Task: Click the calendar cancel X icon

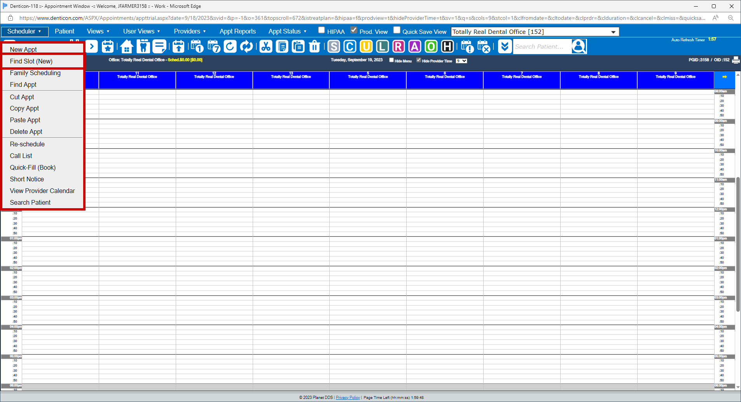Action: pyautogui.click(x=484, y=46)
